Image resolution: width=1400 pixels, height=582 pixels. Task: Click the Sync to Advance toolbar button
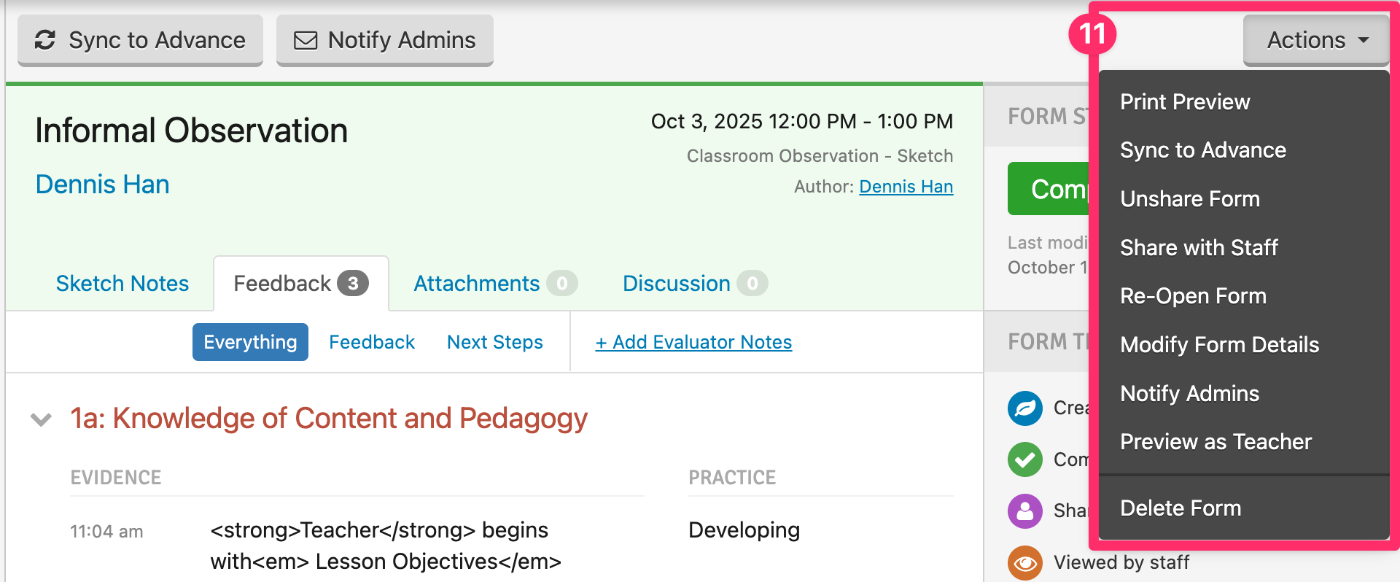click(140, 40)
